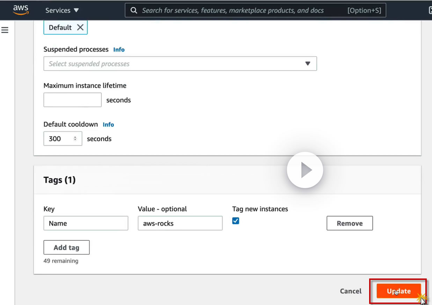Click the search magnifier icon
The height and width of the screenshot is (305, 432).
(x=134, y=10)
